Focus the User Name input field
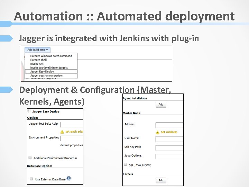Image resolution: width=249 pixels, height=187 pixels. [169, 139]
